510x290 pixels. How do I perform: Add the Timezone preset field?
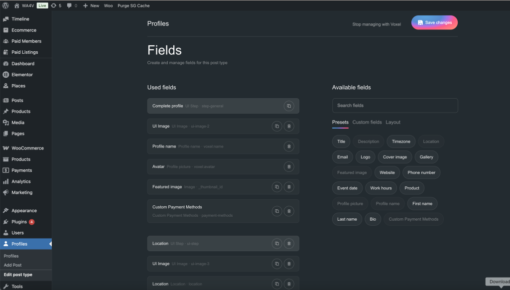tap(401, 142)
